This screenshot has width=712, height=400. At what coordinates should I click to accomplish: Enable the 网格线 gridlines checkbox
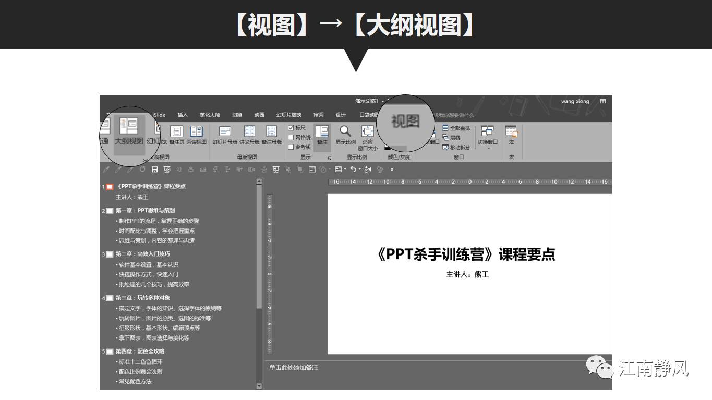pyautogui.click(x=291, y=138)
